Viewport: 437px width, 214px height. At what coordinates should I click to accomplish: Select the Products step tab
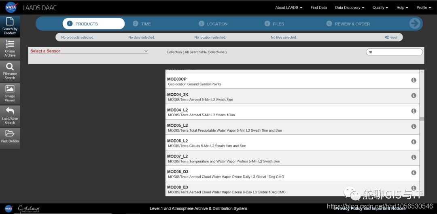point(93,24)
